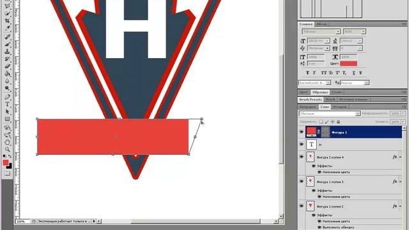Select the Paint Bucket tool

8,74
